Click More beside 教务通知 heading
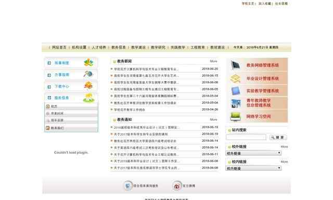 point(213,120)
